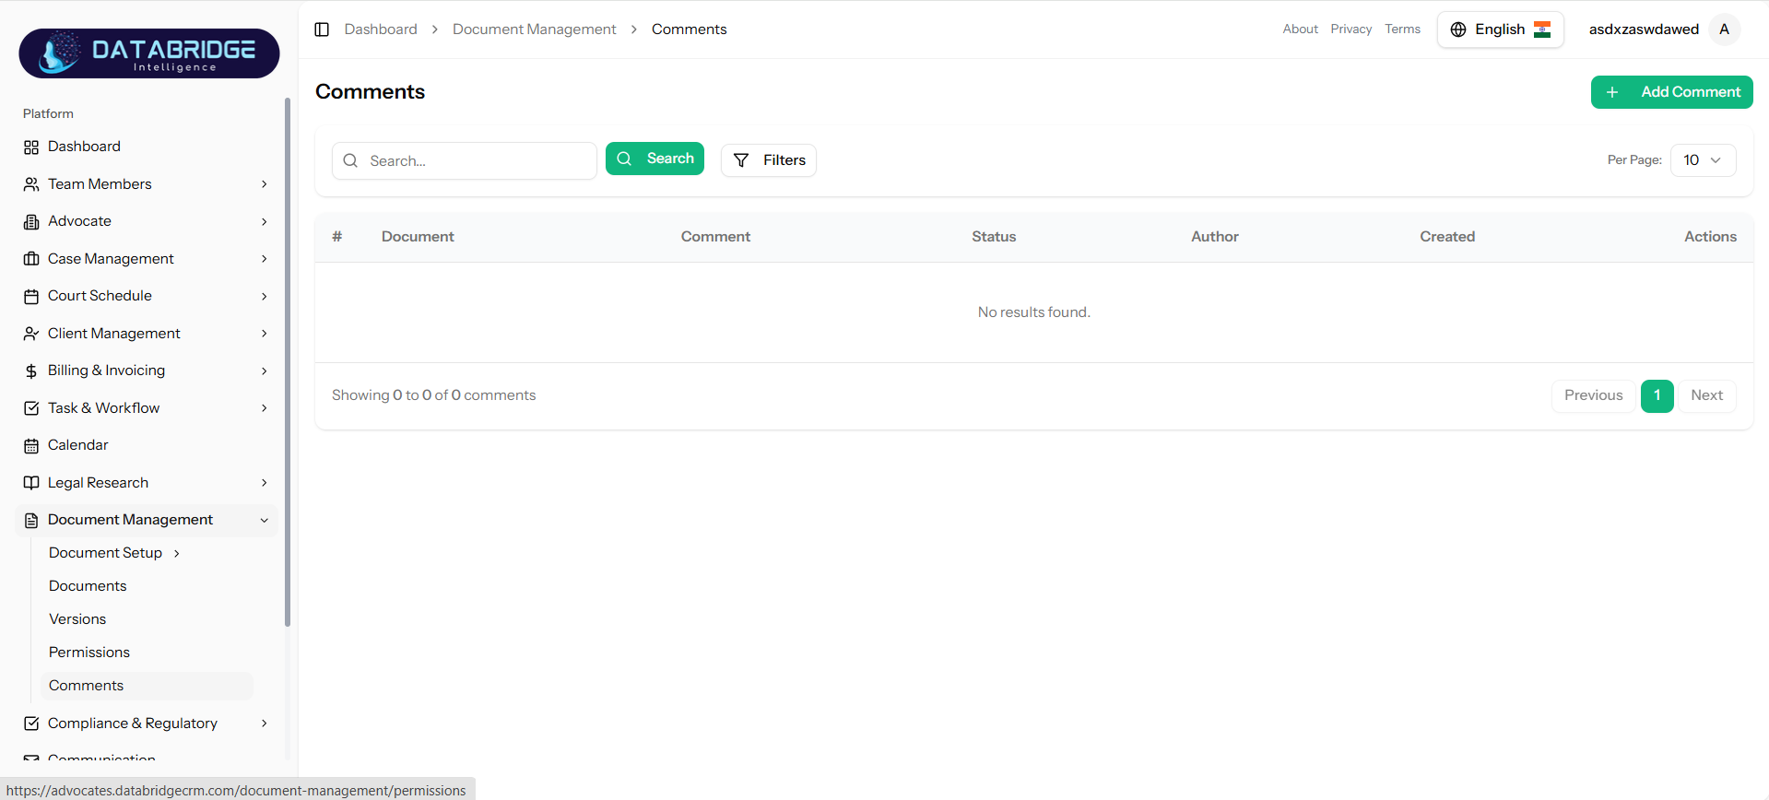Click the Add Comment button
Viewport: 1769px width, 800px height.
tap(1671, 92)
